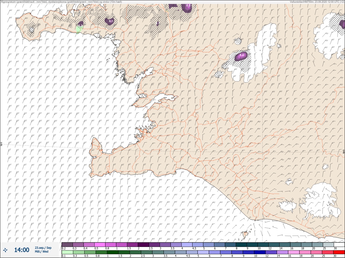
Task: Click the dark blue 10 swatch in bottom scale
Action: click(260, 252)
